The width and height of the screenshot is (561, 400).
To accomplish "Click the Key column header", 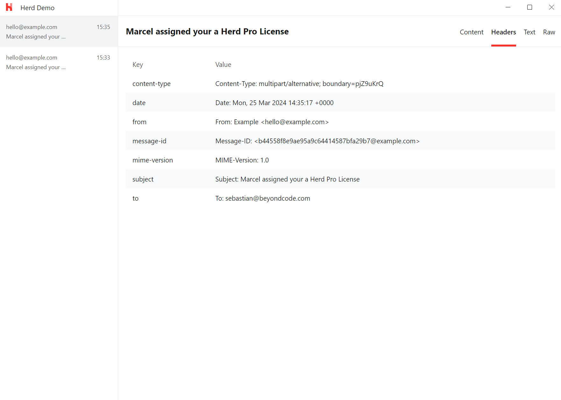I will point(138,64).
